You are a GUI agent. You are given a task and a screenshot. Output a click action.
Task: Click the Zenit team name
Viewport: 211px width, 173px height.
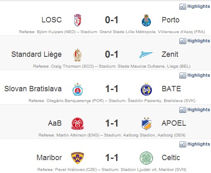[170, 54]
